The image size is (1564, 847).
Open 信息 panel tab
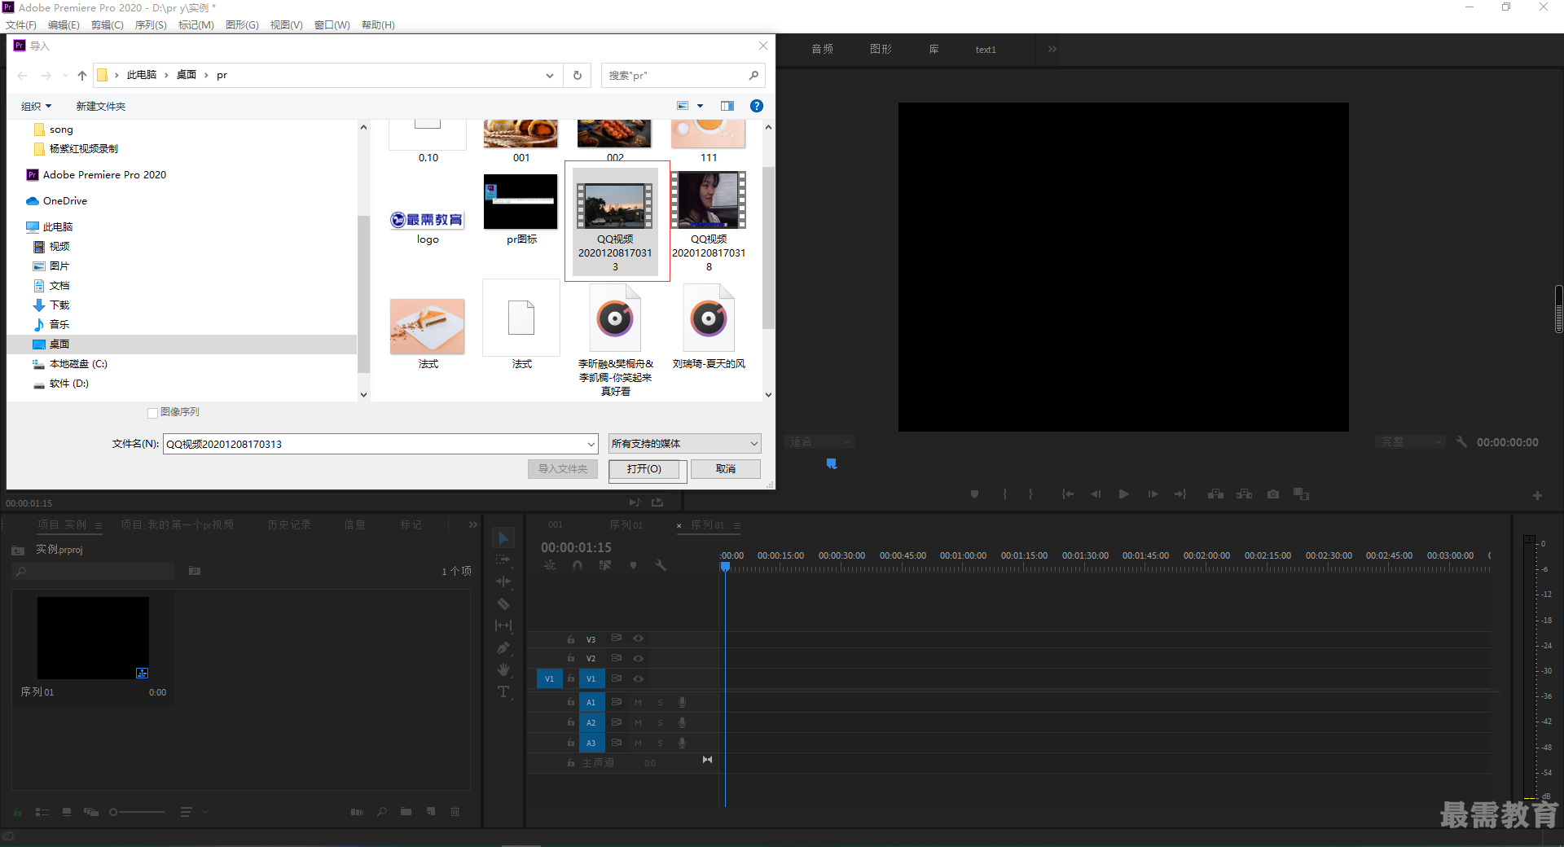point(354,524)
